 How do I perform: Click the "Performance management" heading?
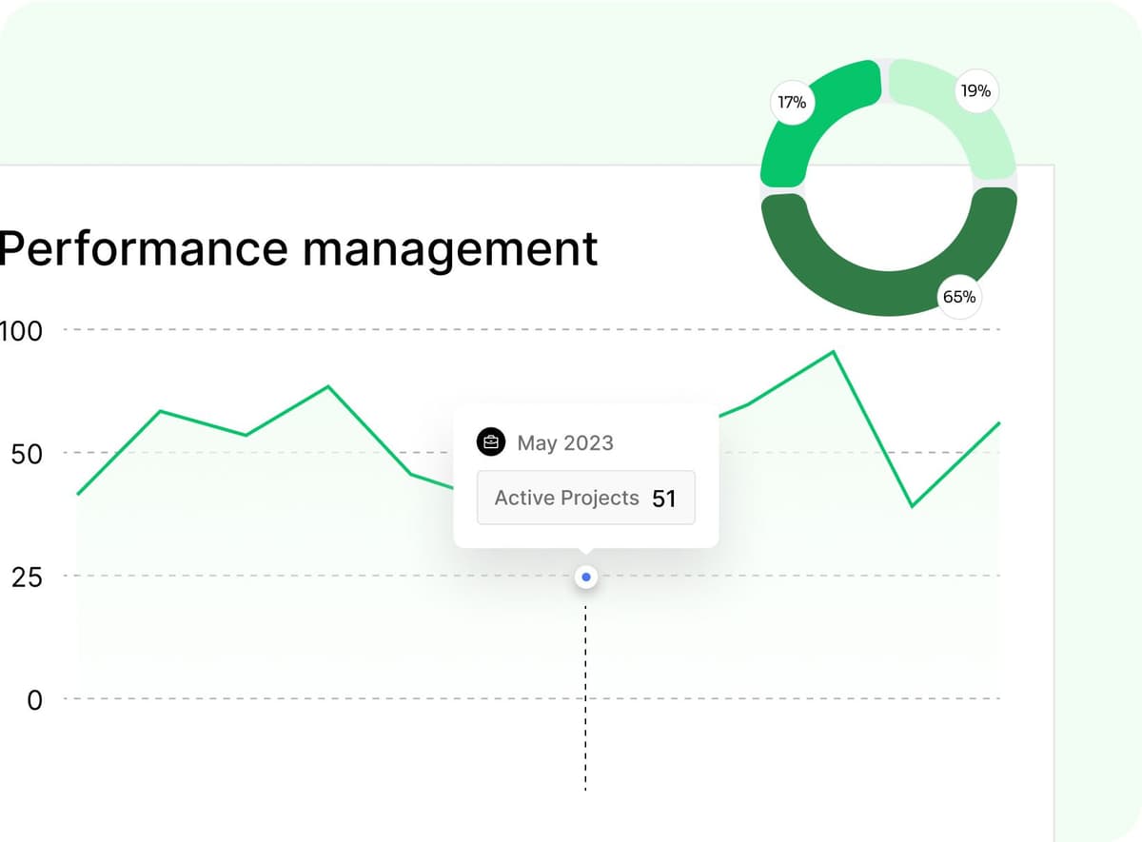click(x=299, y=247)
